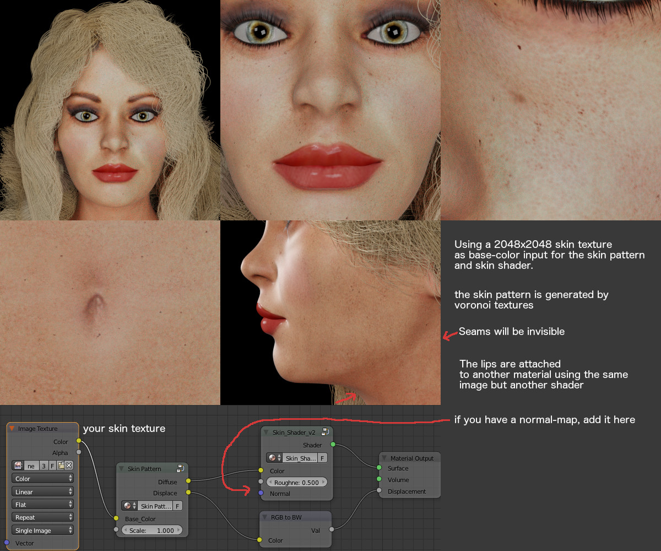
Task: Click Image Texture Color output socket
Action: click(x=79, y=441)
